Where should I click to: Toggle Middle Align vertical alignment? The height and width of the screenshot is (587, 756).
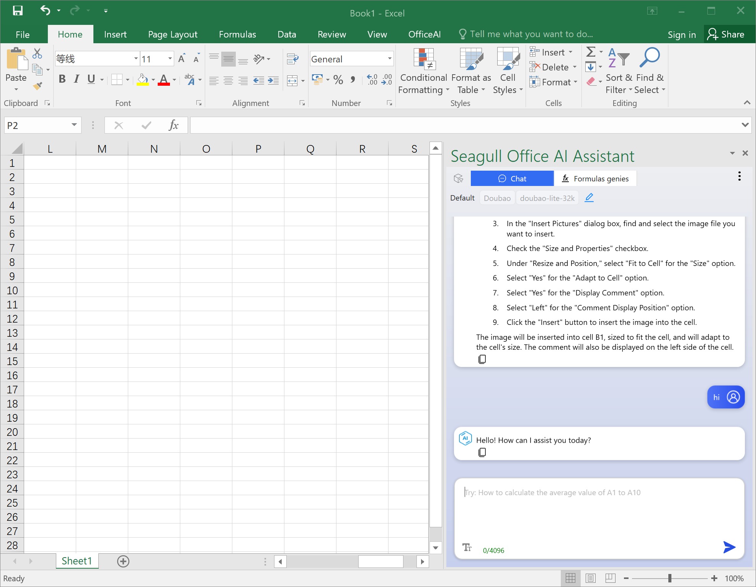coord(229,59)
